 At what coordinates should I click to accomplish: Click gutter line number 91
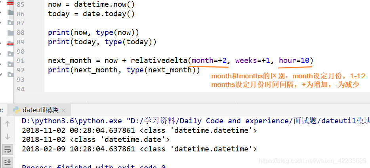tap(21, 61)
